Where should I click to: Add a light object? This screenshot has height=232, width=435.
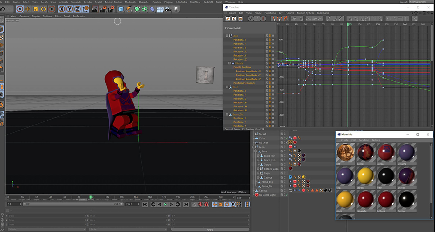176,9
